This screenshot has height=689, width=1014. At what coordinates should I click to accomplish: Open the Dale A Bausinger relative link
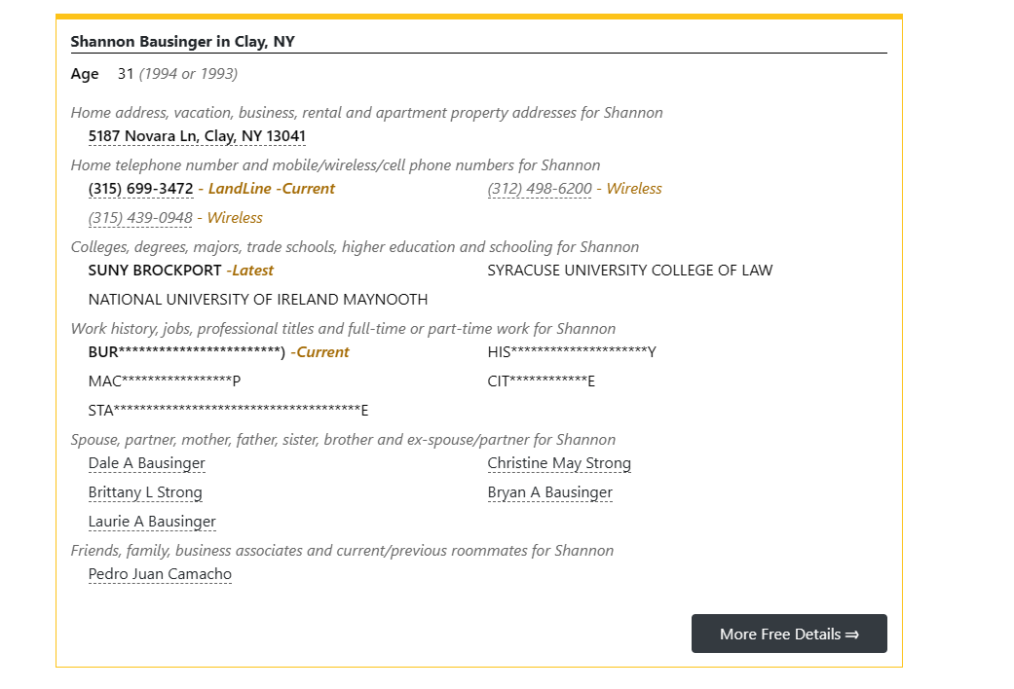click(x=146, y=463)
